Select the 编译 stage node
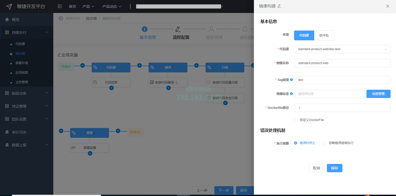The image size is (396, 196). (x=168, y=67)
